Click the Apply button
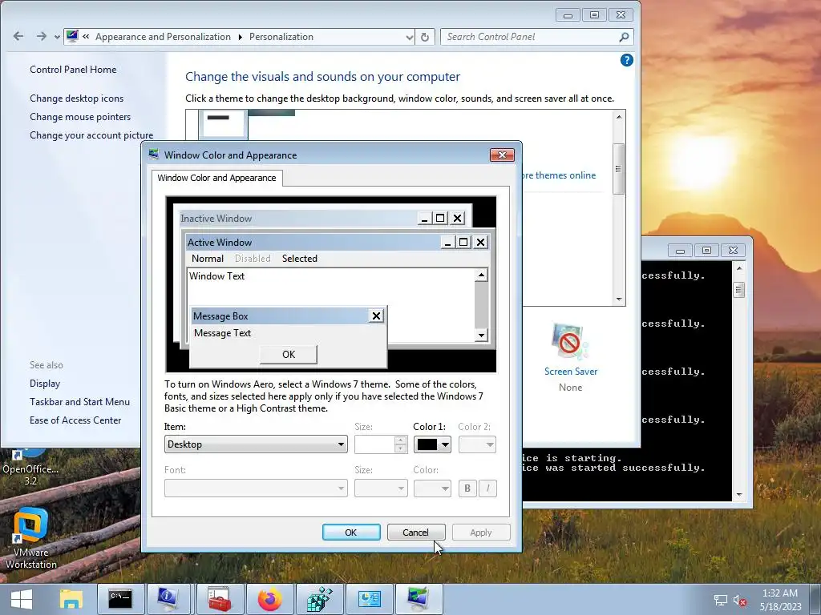 point(481,532)
